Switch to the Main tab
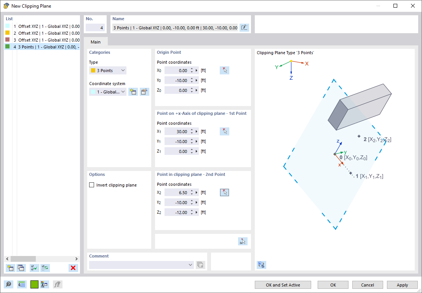 click(96, 42)
